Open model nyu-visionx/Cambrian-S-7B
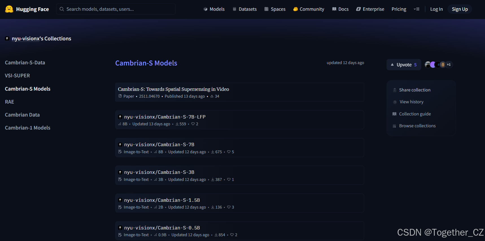The height and width of the screenshot is (241, 485). (x=159, y=144)
